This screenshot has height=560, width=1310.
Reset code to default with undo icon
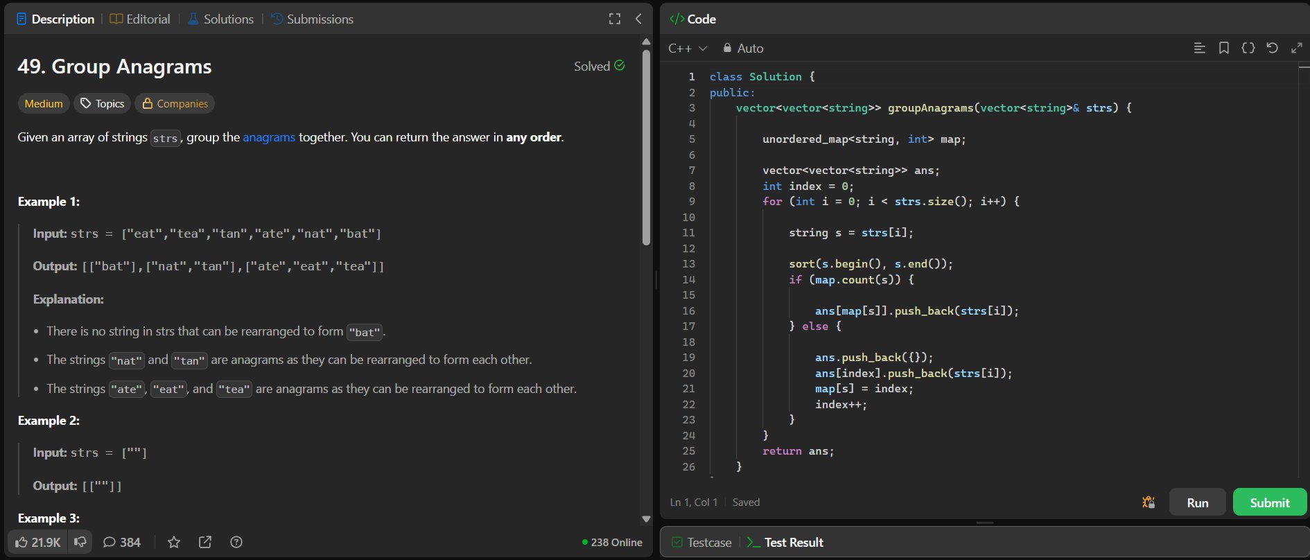pos(1272,48)
